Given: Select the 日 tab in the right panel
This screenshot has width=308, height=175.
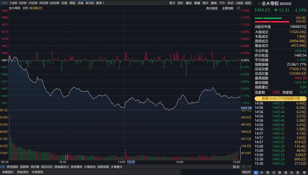Looking at the screenshot, I should pos(274,173).
